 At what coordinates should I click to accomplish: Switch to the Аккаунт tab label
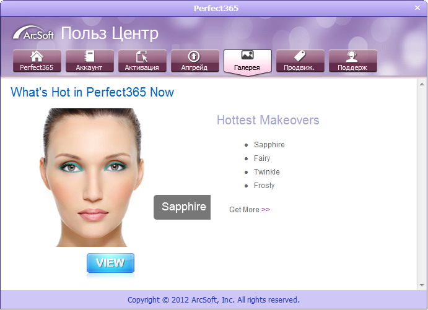[x=89, y=67]
